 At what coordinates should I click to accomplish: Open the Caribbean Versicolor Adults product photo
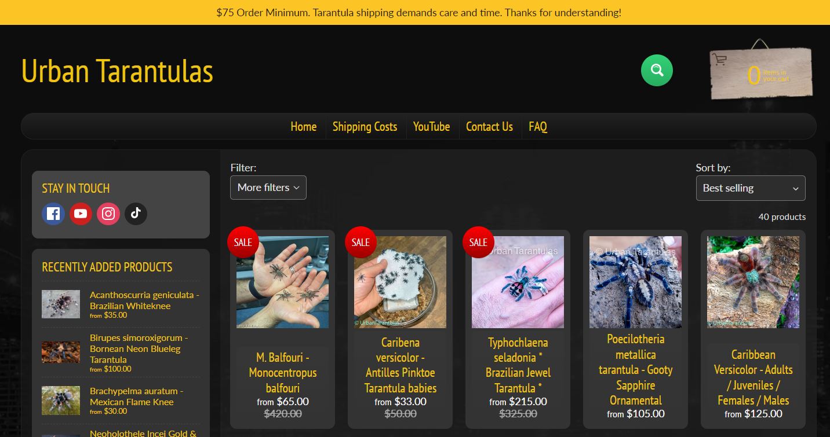pos(753,282)
